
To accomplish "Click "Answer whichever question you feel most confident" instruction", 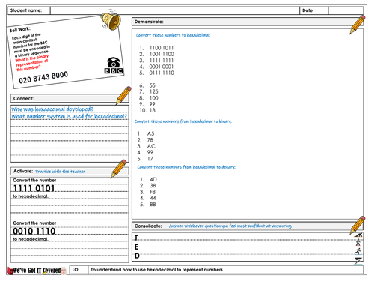I will (230, 226).
